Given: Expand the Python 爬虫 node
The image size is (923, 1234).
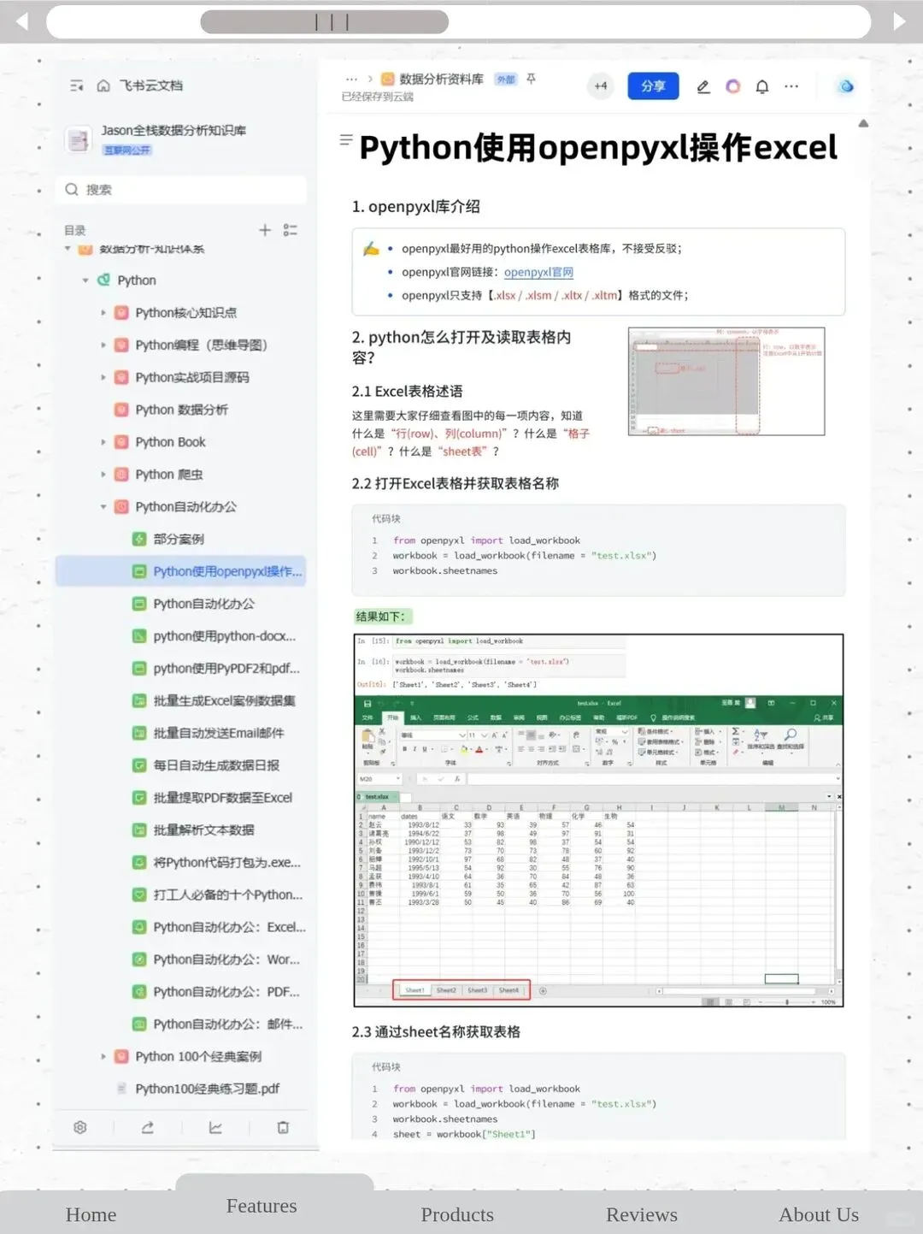Looking at the screenshot, I should (103, 475).
